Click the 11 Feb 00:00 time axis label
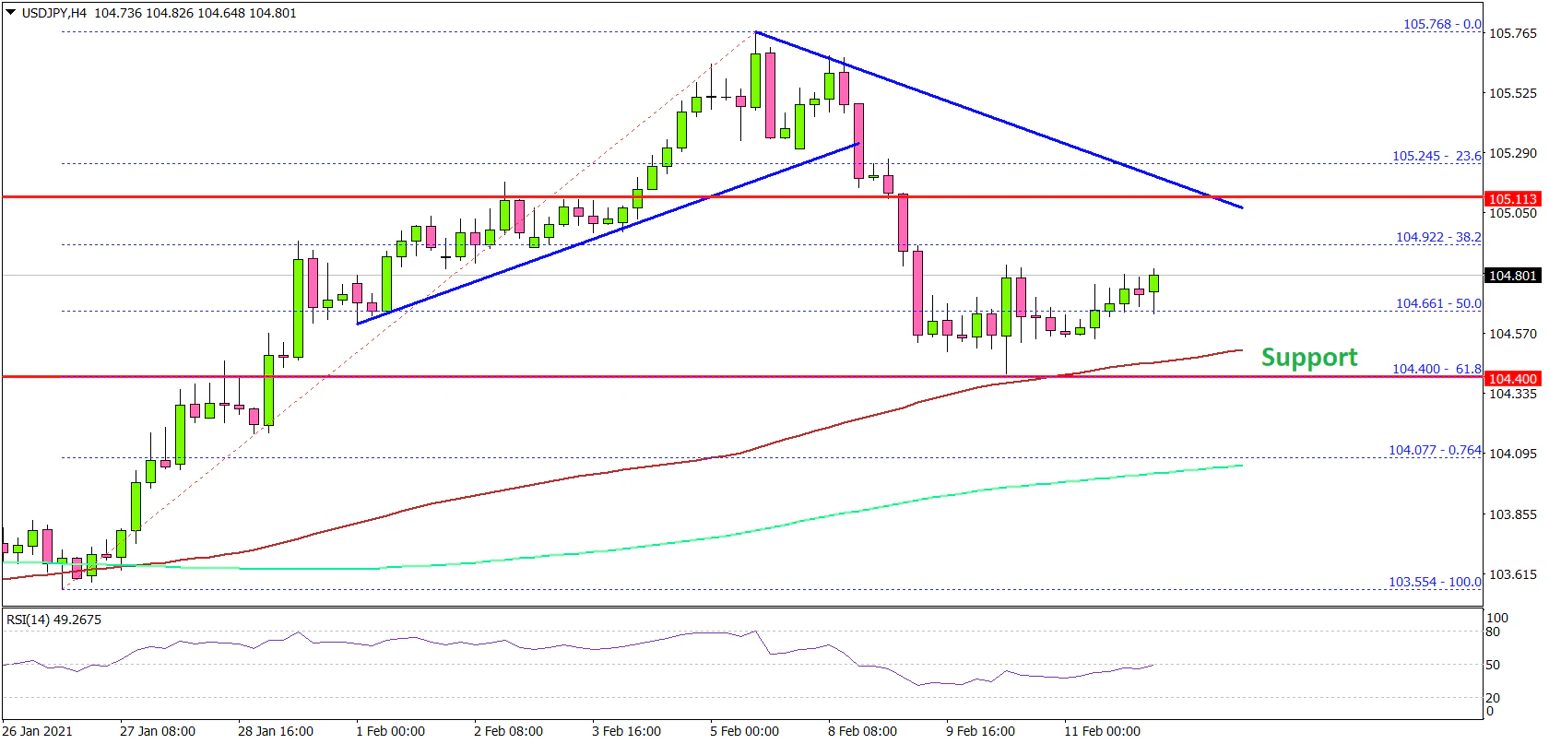Screen dimensions: 1549x744 point(1102,731)
